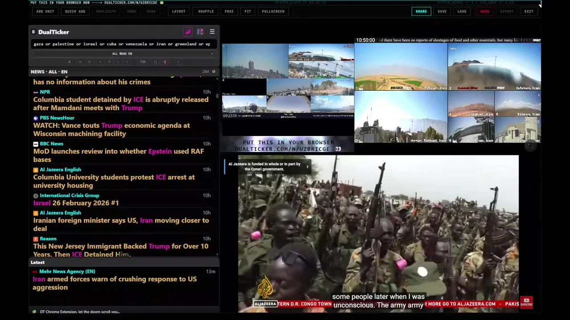Click the pink key icon in DualTicker header
The width and height of the screenshot is (570, 320).
tap(188, 32)
